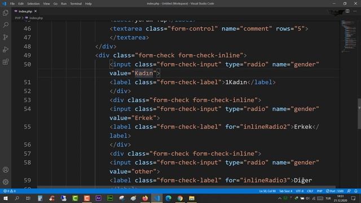This screenshot has width=361, height=203.
Task: Click "other" value text on line 58
Action: 144,171
